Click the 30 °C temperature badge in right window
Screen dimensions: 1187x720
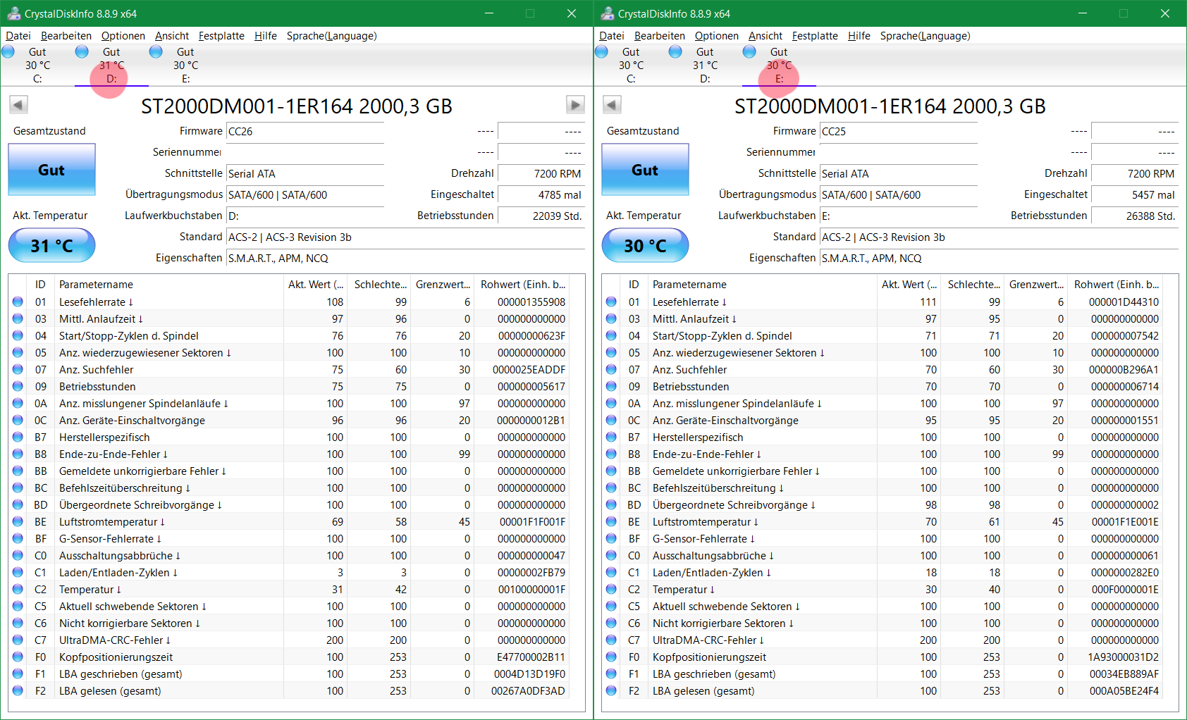pyautogui.click(x=644, y=245)
